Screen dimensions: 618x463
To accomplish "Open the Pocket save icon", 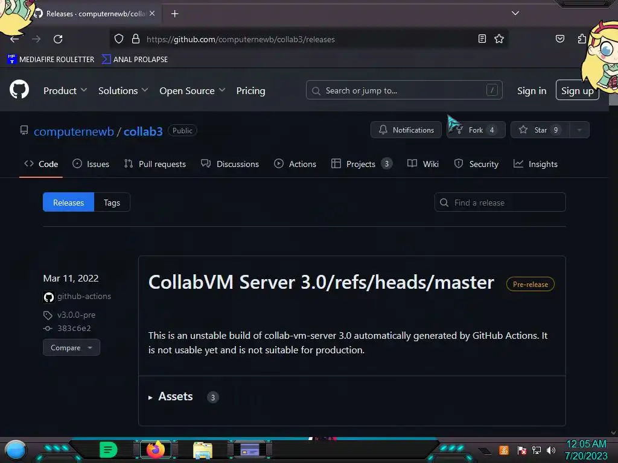I will coord(559,39).
